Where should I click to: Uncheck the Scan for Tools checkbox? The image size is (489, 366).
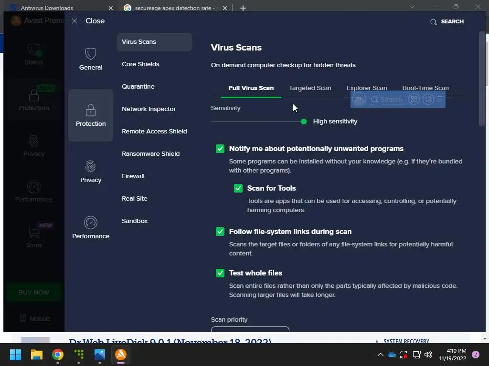tap(238, 188)
